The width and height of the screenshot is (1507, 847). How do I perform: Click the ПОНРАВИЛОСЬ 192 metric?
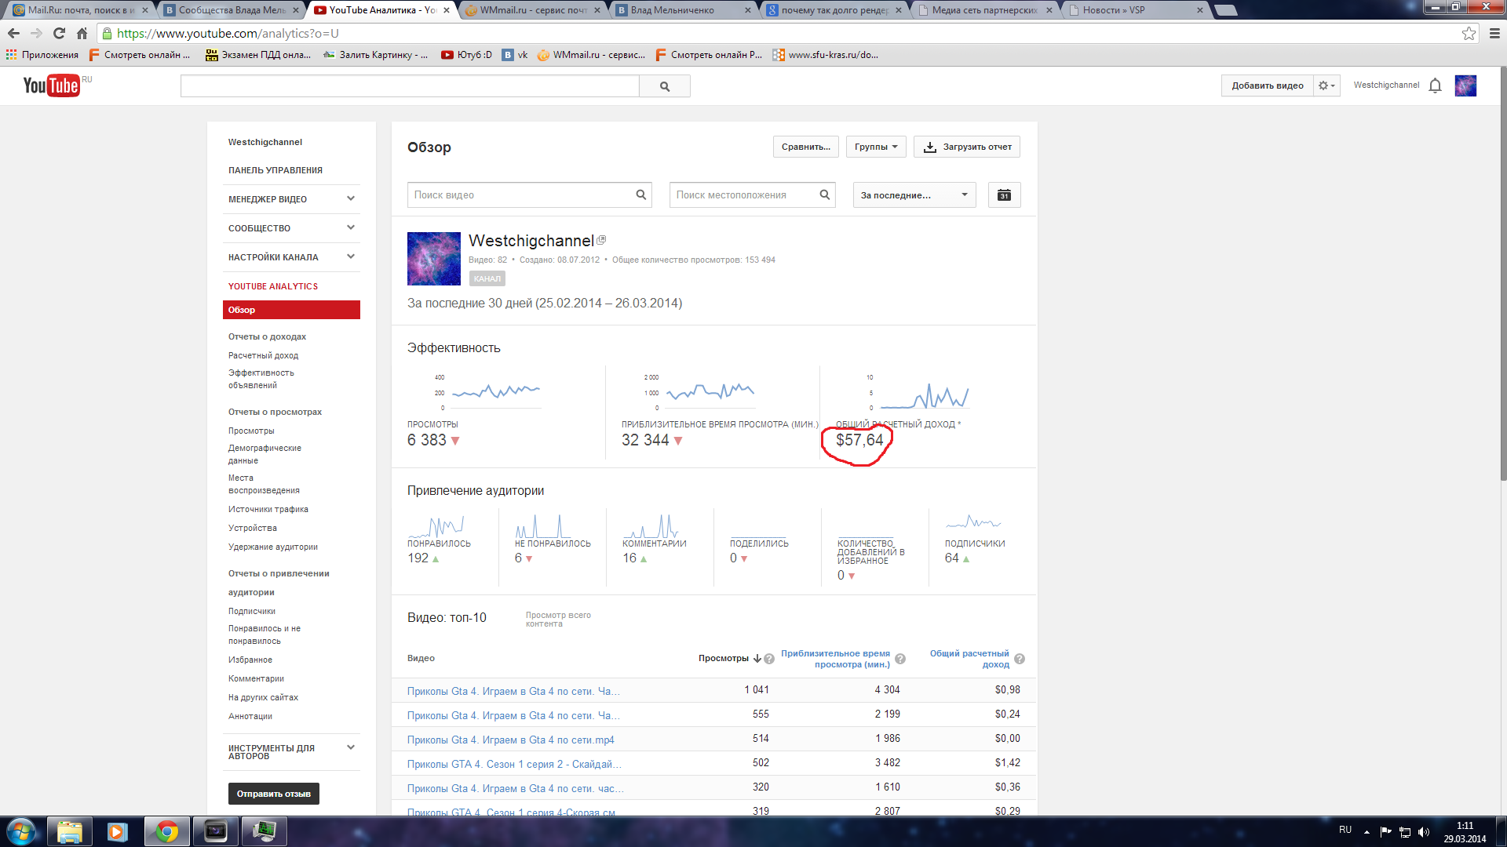(x=439, y=551)
